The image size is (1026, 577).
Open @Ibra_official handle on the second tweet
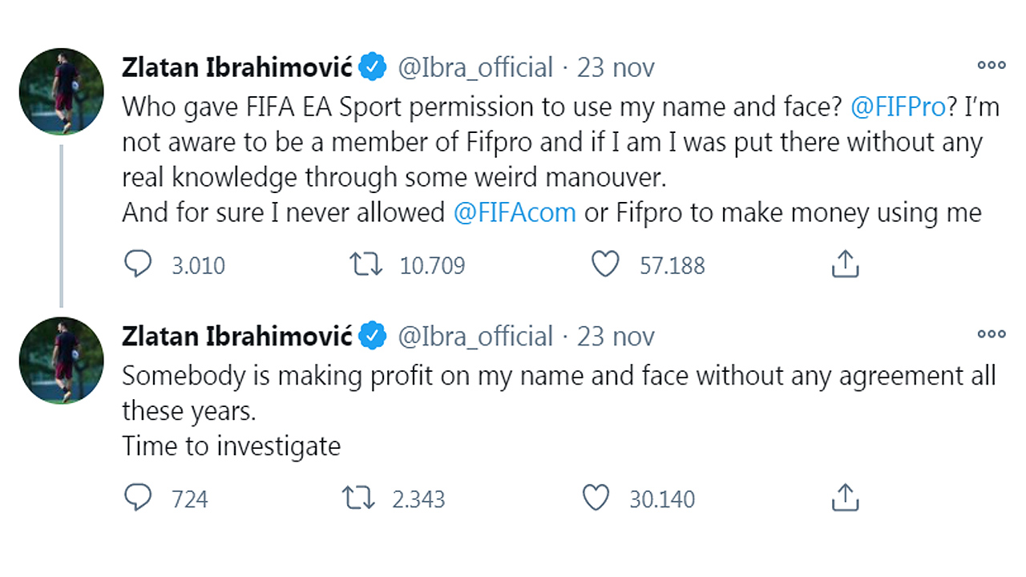(x=475, y=337)
